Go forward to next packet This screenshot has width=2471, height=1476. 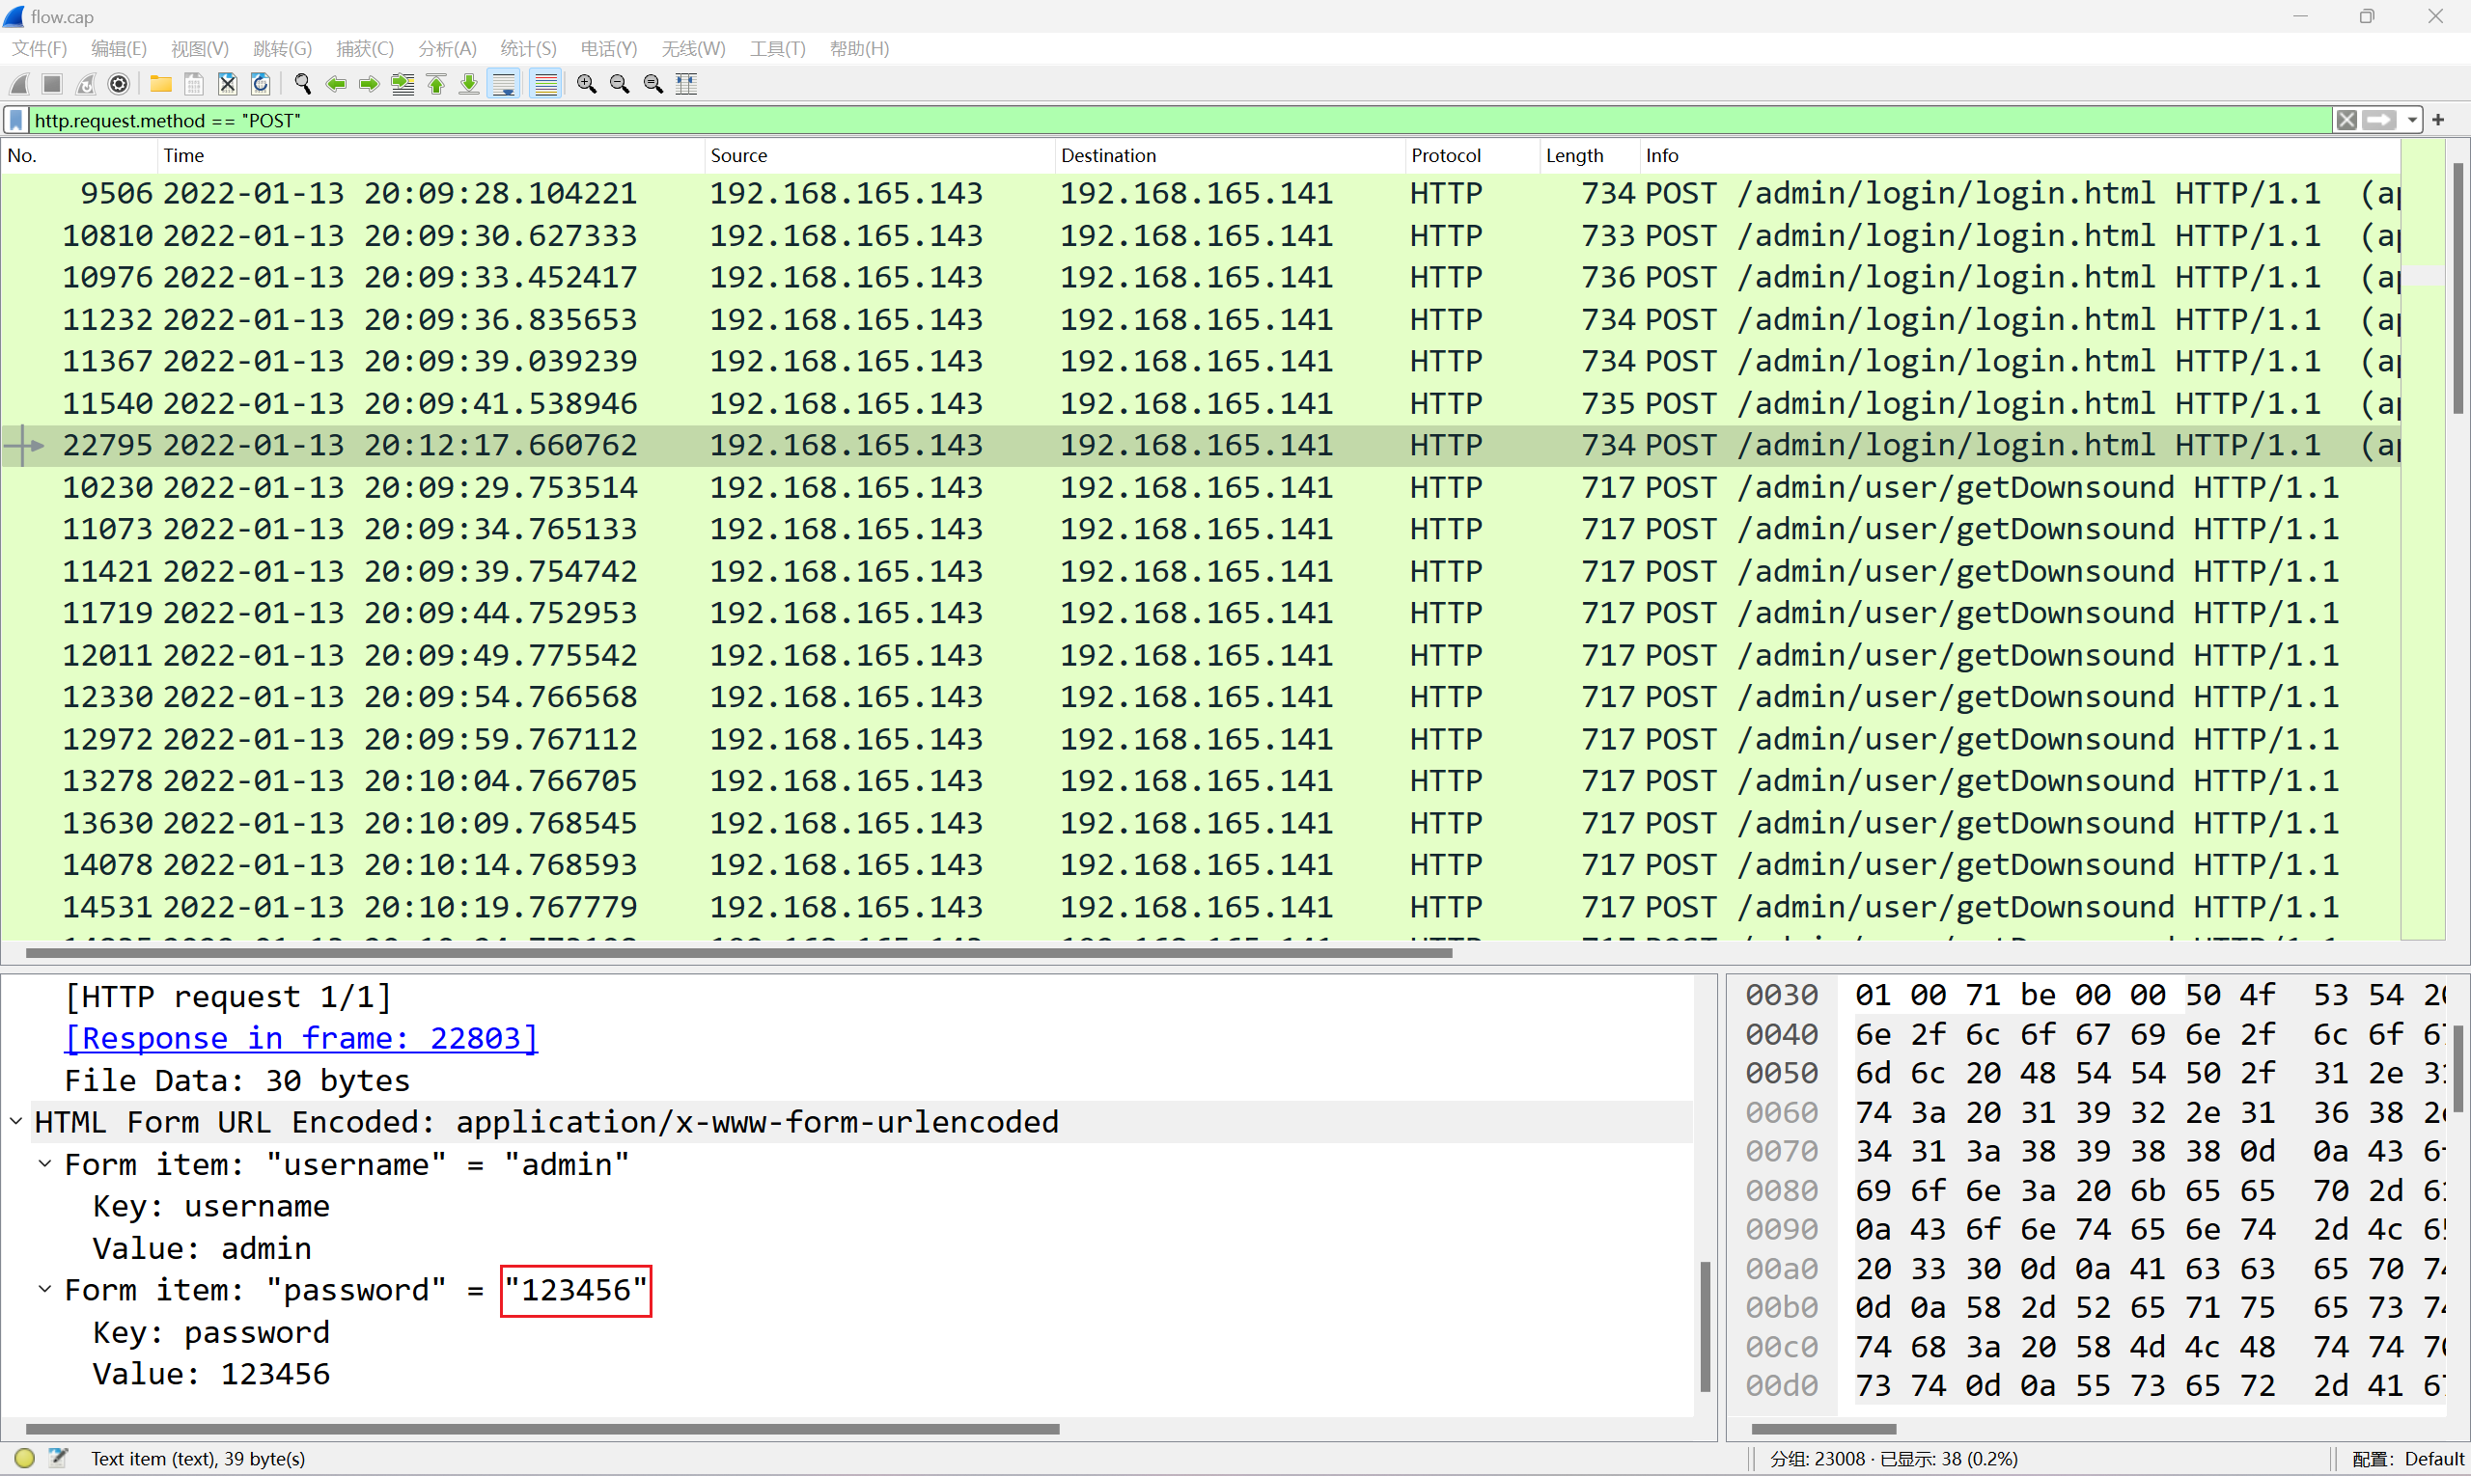[370, 84]
